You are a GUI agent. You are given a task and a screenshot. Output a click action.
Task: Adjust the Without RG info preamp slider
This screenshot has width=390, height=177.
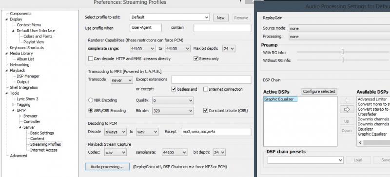(343, 60)
